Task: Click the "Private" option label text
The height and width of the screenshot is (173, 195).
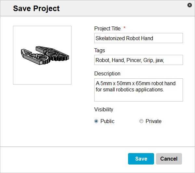Action: 153,121
